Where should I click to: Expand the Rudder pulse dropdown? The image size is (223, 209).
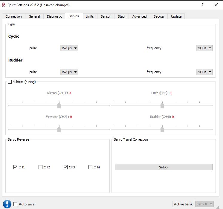coord(69,72)
